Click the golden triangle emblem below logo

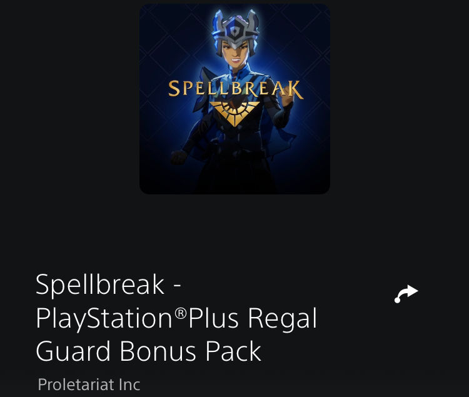point(234,114)
